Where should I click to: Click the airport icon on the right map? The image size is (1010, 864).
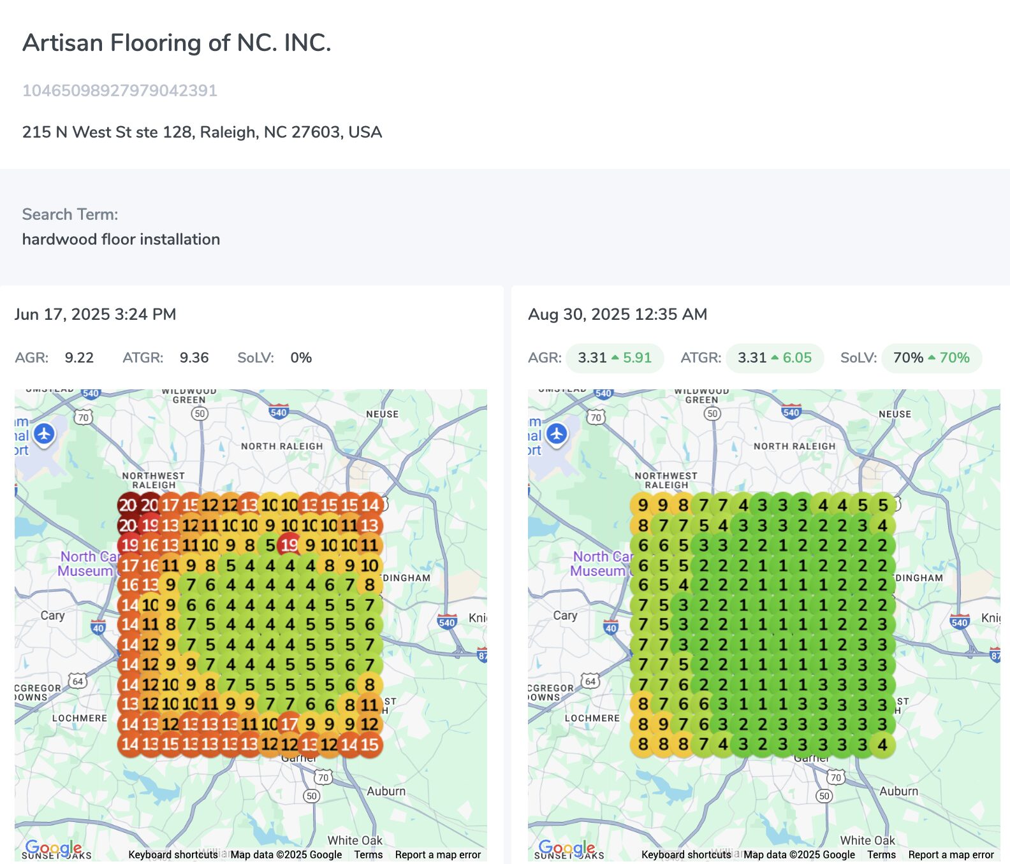coord(557,435)
